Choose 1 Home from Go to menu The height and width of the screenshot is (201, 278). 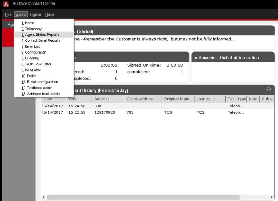44,23
